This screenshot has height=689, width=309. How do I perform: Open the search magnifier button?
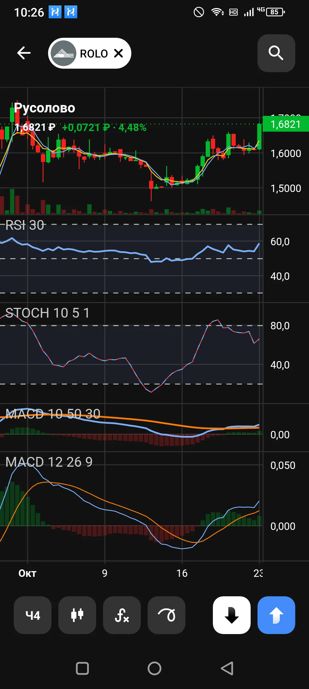click(276, 53)
